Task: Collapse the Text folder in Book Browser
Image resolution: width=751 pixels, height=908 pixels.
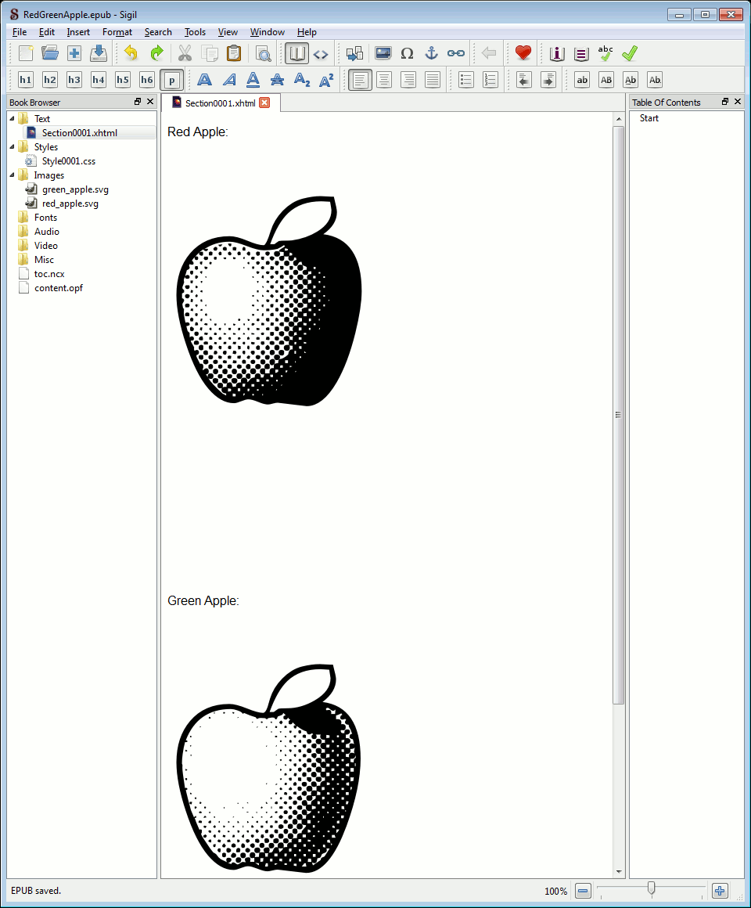Action: [x=13, y=118]
